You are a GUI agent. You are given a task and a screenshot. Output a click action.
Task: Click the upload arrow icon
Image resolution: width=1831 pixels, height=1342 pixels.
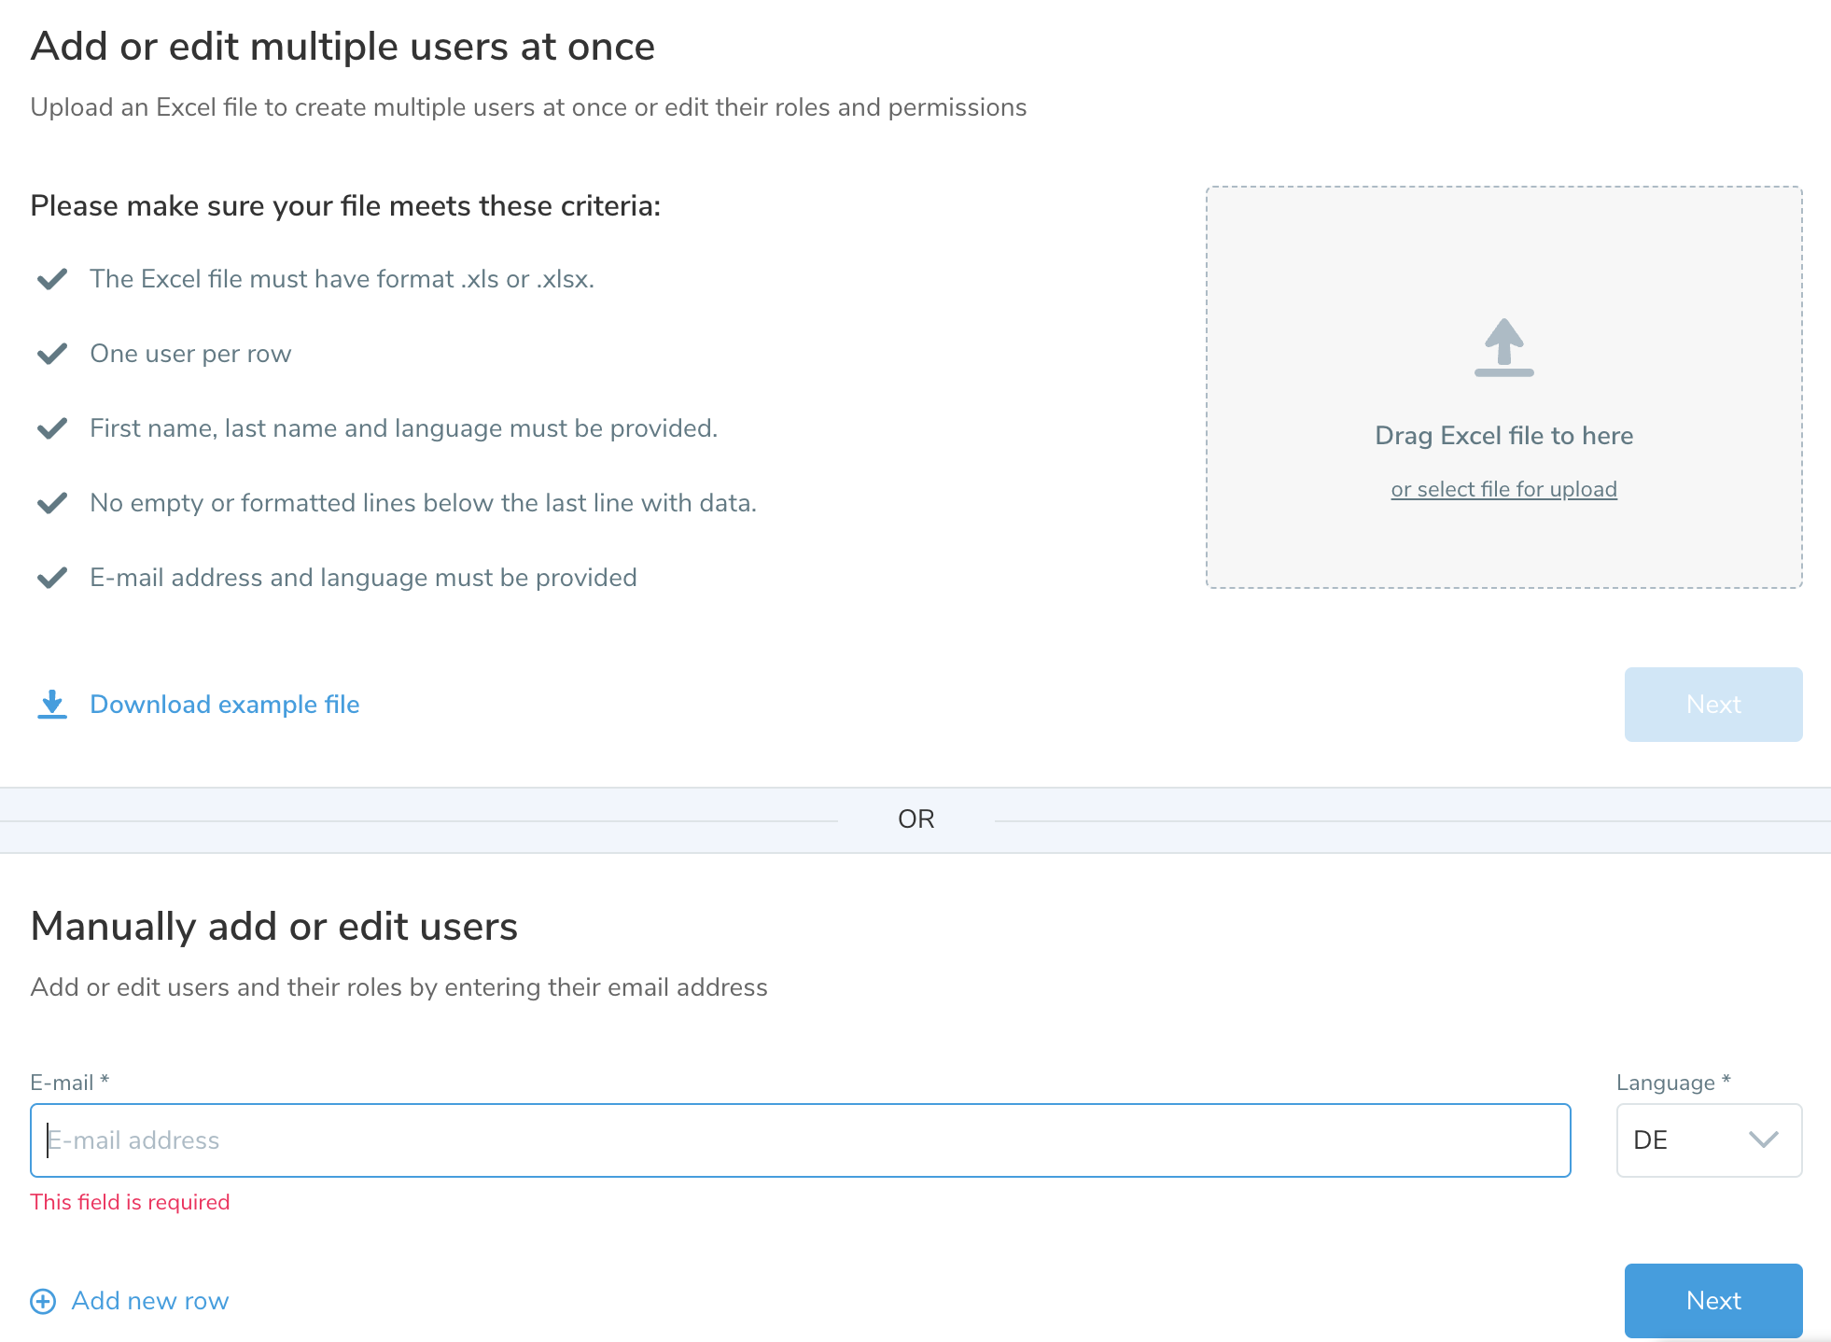[1503, 347]
